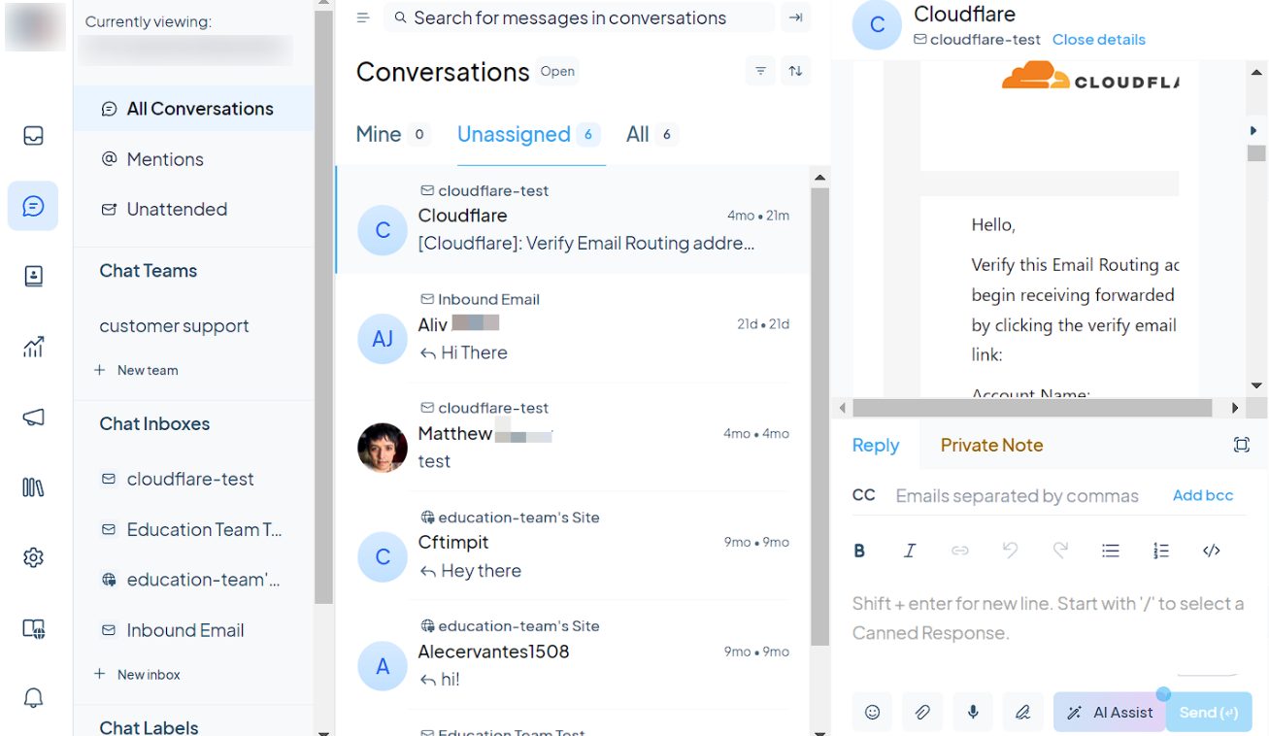The height and width of the screenshot is (736, 1269).
Task: Open the conversation sort arrows icon
Action: point(795,71)
